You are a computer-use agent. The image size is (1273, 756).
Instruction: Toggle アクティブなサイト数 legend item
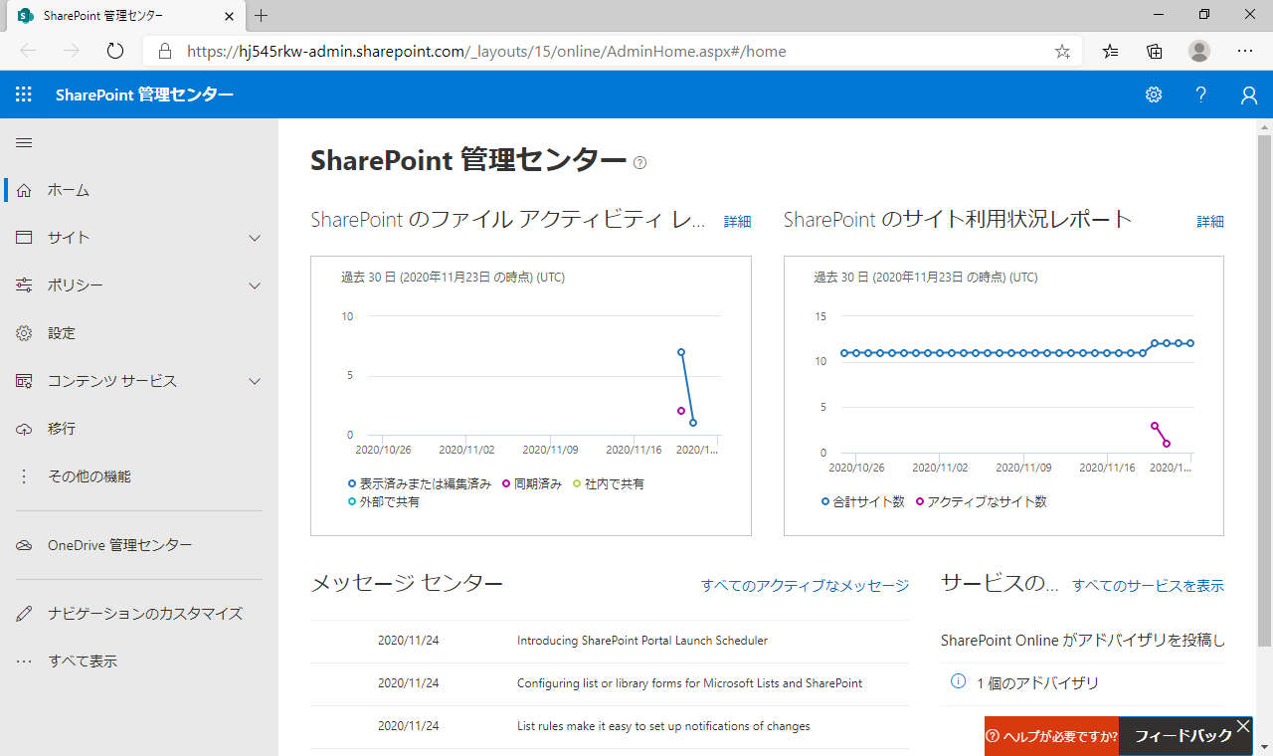981,501
